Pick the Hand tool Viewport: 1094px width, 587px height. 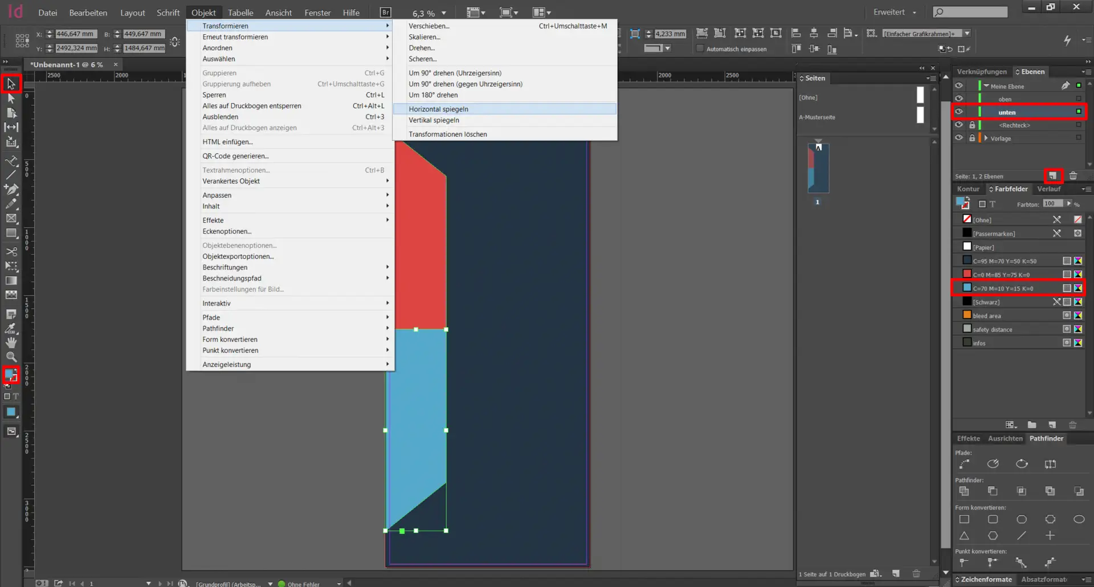click(11, 343)
